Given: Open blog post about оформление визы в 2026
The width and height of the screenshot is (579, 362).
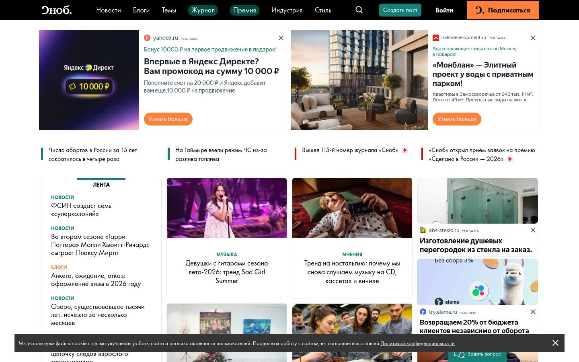Looking at the screenshot, I should pyautogui.click(x=96, y=280).
